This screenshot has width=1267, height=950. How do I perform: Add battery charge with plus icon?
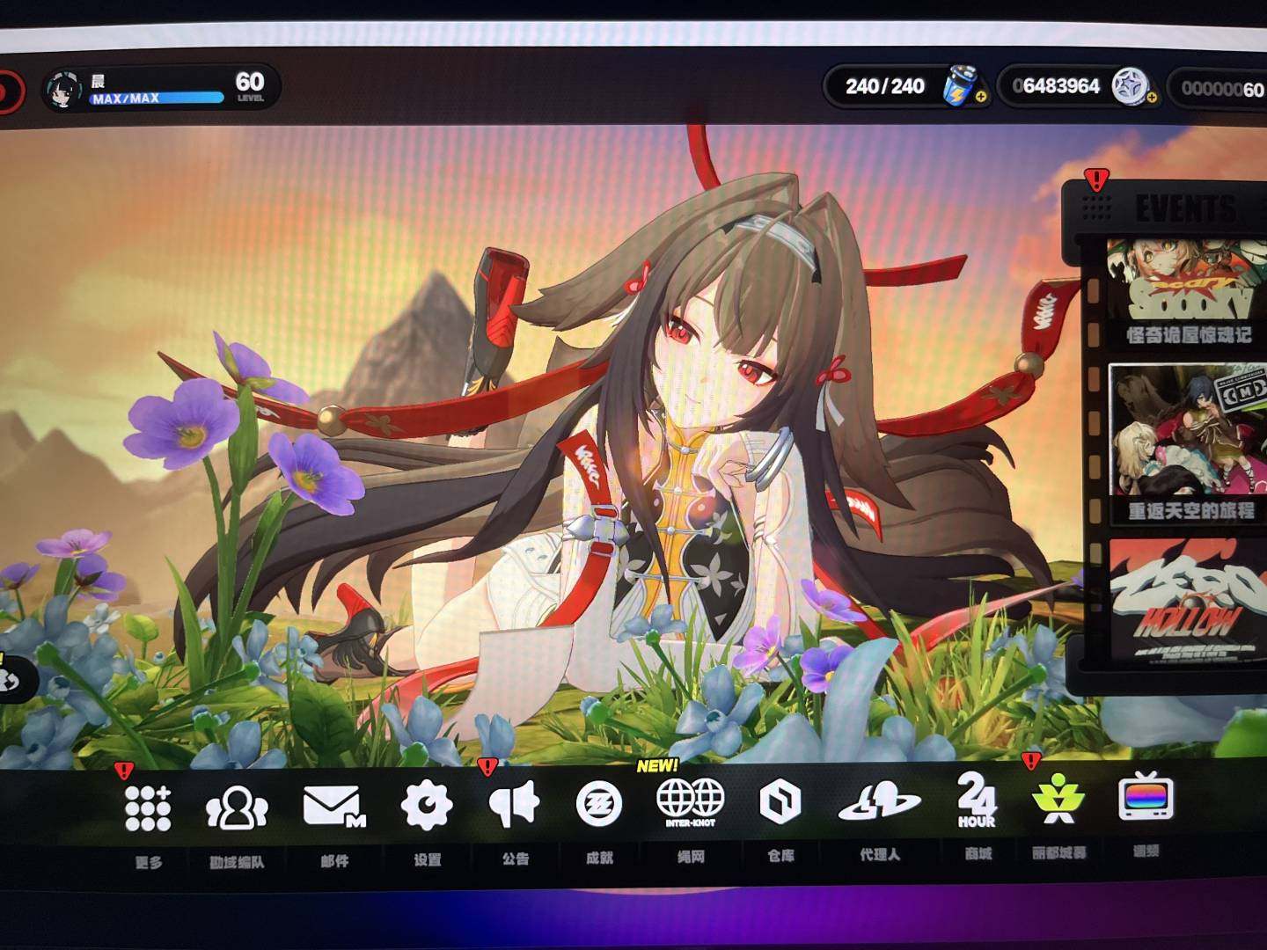coord(980,96)
